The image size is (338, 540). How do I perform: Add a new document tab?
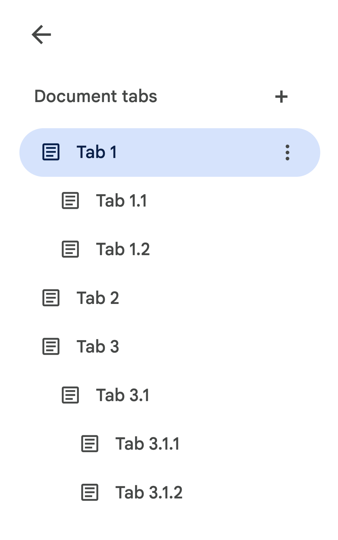click(281, 96)
